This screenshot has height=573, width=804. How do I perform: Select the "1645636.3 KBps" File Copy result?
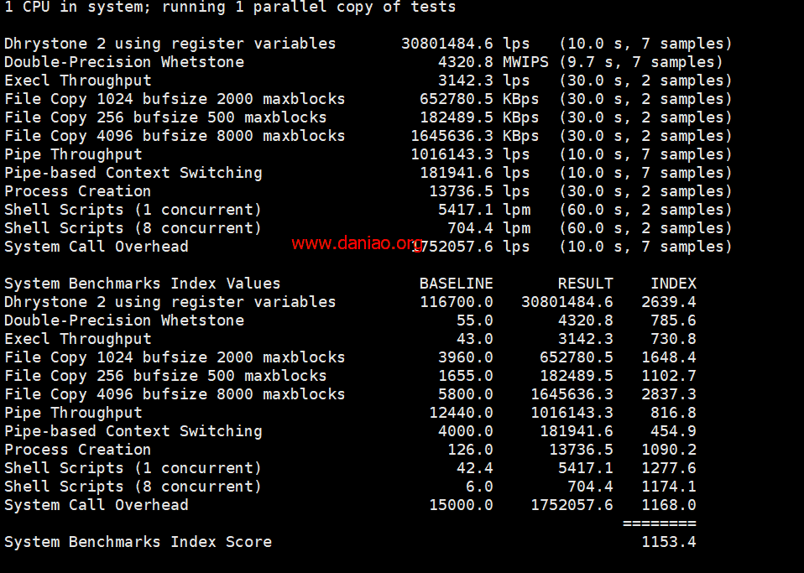click(475, 136)
